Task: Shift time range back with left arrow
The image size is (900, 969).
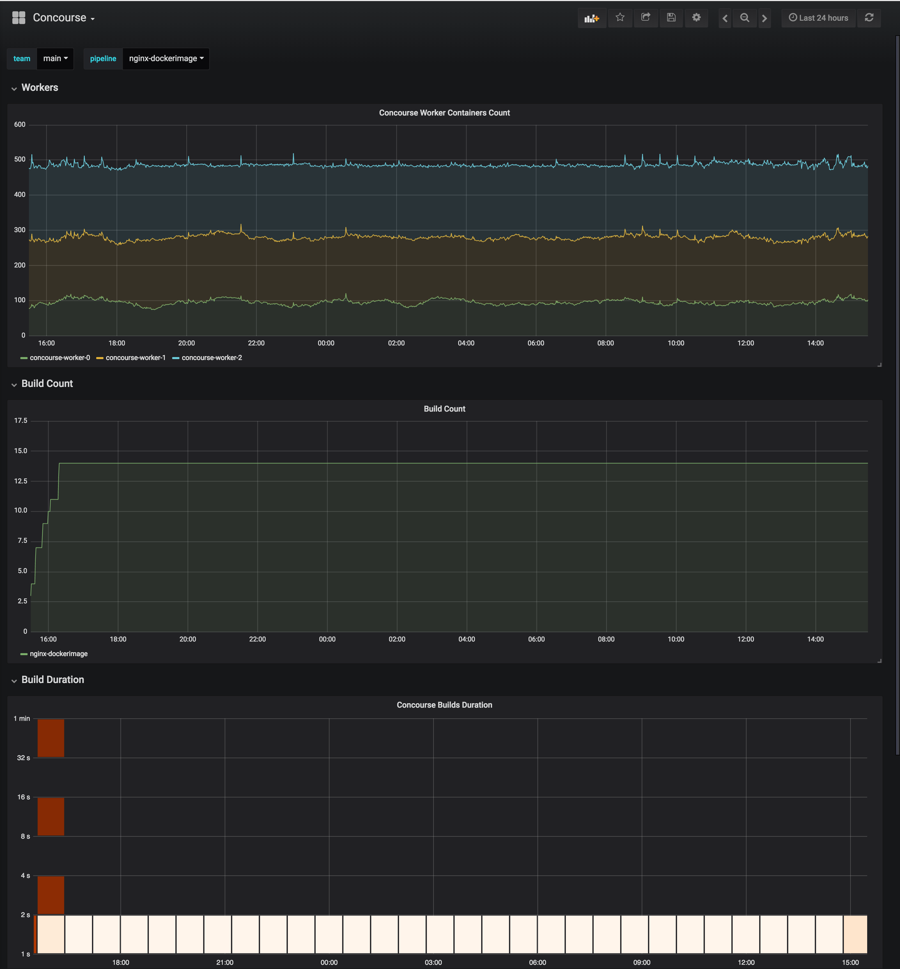Action: (725, 19)
